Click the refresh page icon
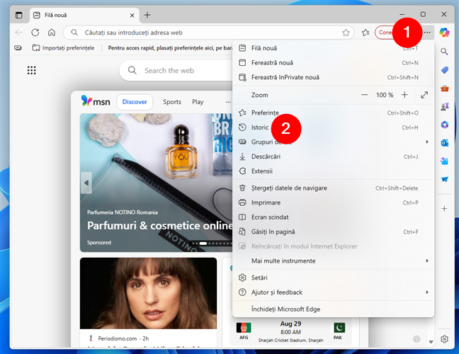 click(x=35, y=32)
